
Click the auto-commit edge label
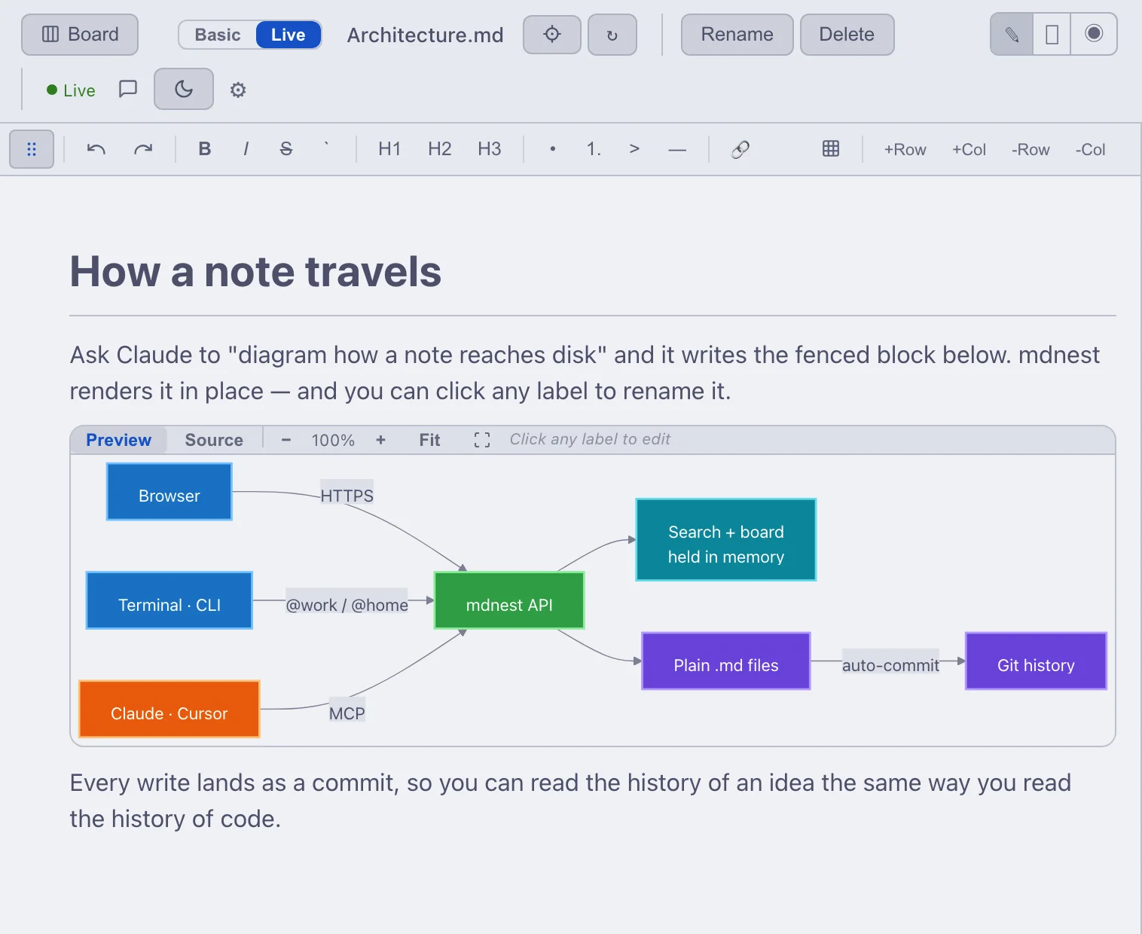click(890, 663)
